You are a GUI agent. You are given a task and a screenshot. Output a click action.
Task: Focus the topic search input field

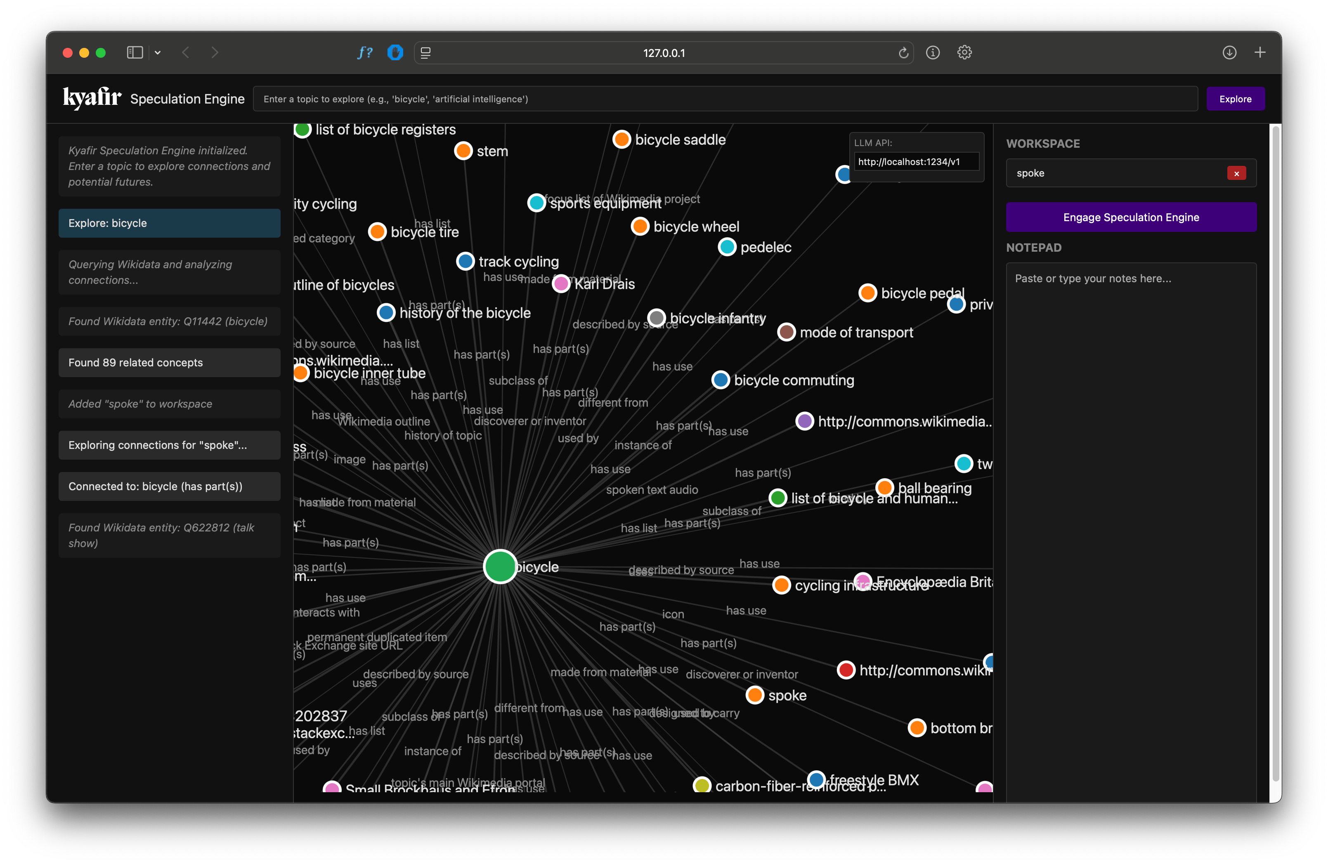pyautogui.click(x=725, y=99)
